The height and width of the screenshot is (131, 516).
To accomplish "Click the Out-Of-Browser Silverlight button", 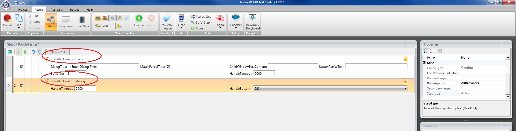I will pyautogui.click(x=167, y=22).
